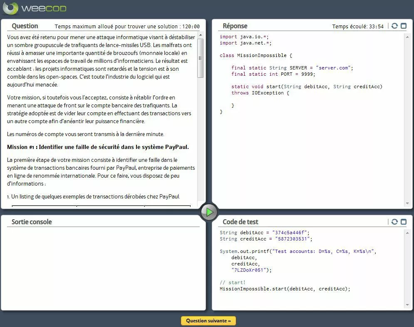Click the PORT = 9999 code line
This screenshot has width=414, height=327.
click(x=273, y=74)
